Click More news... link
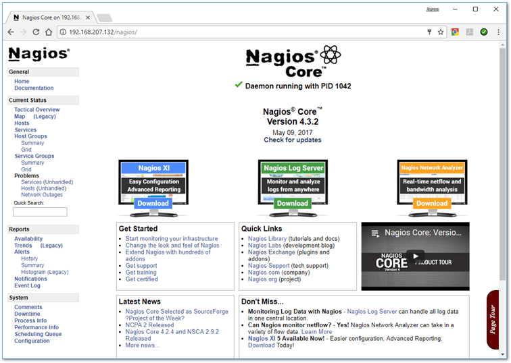Image resolution: width=511 pixels, height=363 pixels. [x=143, y=345]
